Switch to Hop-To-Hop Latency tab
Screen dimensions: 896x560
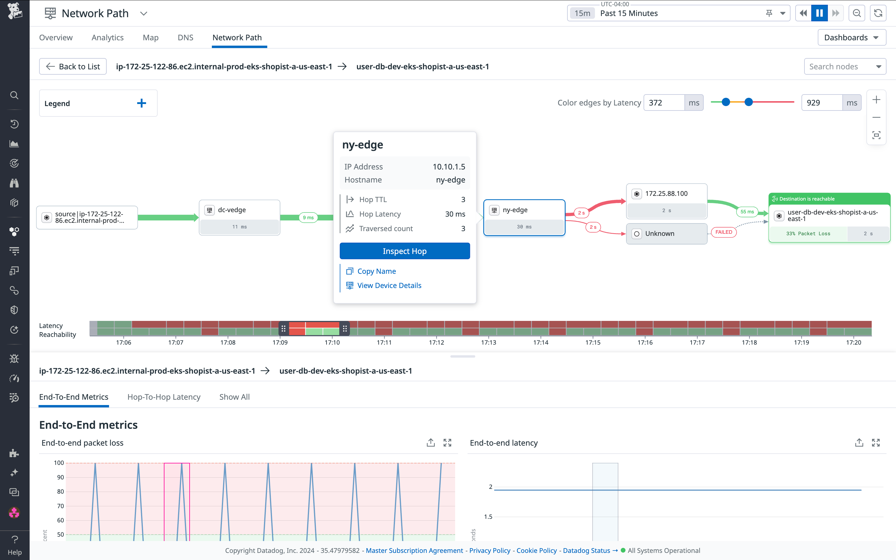click(x=164, y=397)
